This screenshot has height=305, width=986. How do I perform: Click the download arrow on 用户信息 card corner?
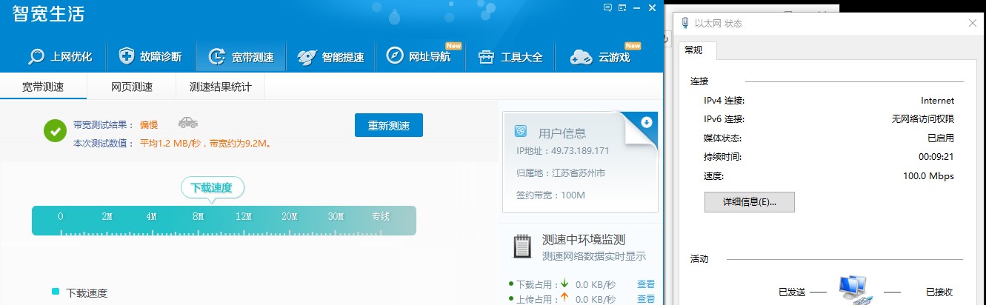(x=647, y=122)
